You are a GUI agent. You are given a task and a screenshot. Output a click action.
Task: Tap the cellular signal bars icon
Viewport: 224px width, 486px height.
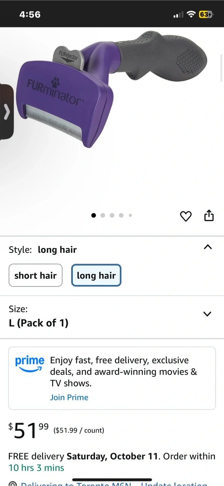pos(179,15)
